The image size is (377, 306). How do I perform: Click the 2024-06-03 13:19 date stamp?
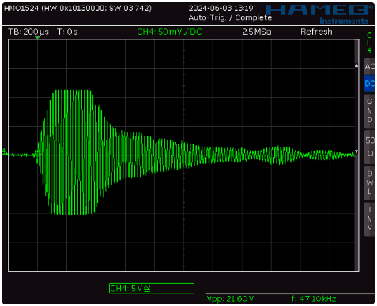point(221,8)
